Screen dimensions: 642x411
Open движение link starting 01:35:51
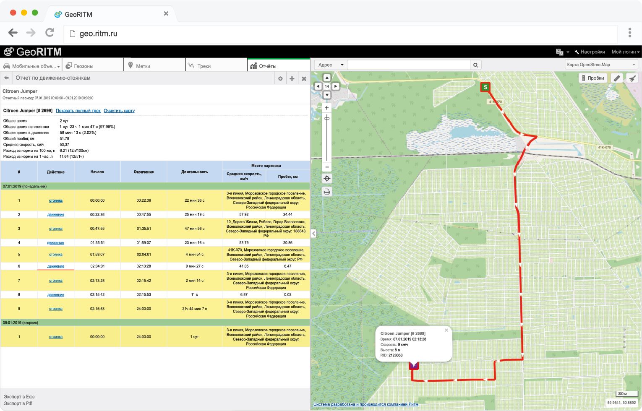click(55, 242)
